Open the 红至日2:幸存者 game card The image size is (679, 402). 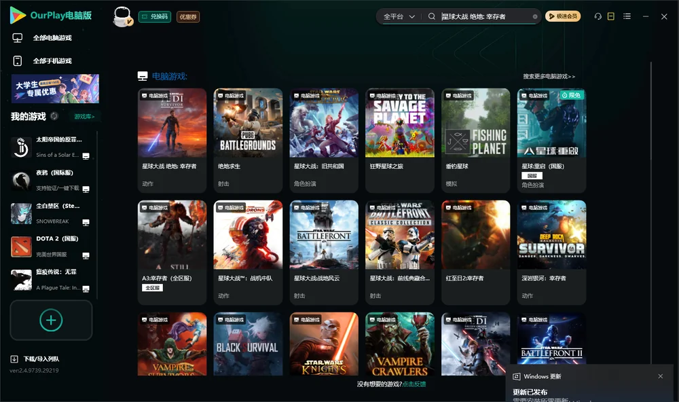coord(475,253)
